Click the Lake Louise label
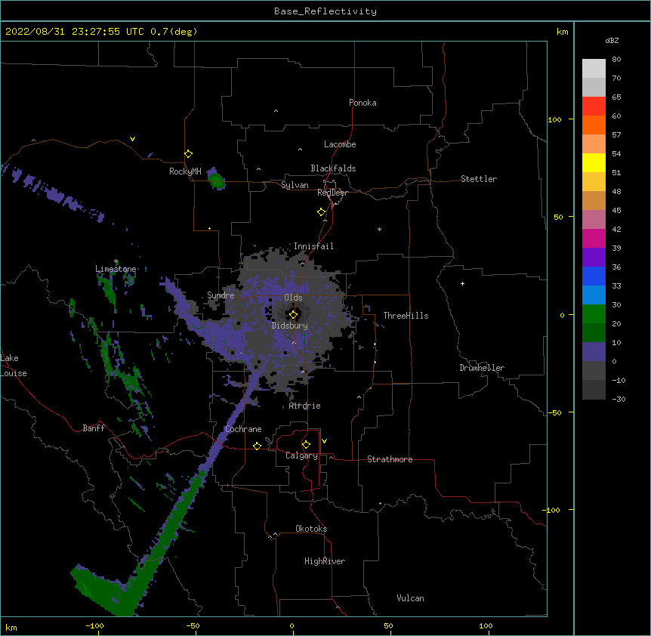 (x=14, y=366)
